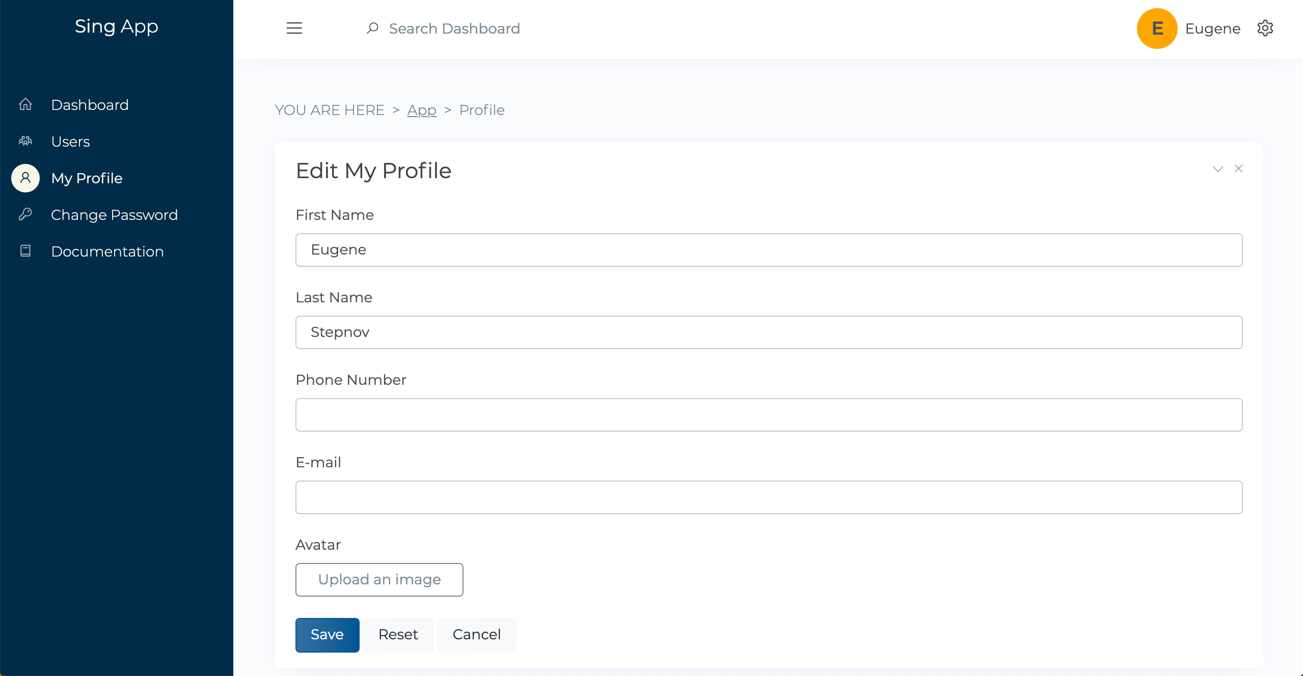Open Documentation via the book icon
Image resolution: width=1303 pixels, height=676 pixels.
point(25,251)
